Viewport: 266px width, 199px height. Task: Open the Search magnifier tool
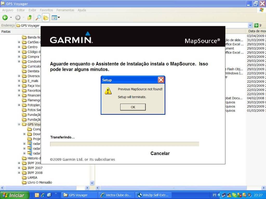38,17
